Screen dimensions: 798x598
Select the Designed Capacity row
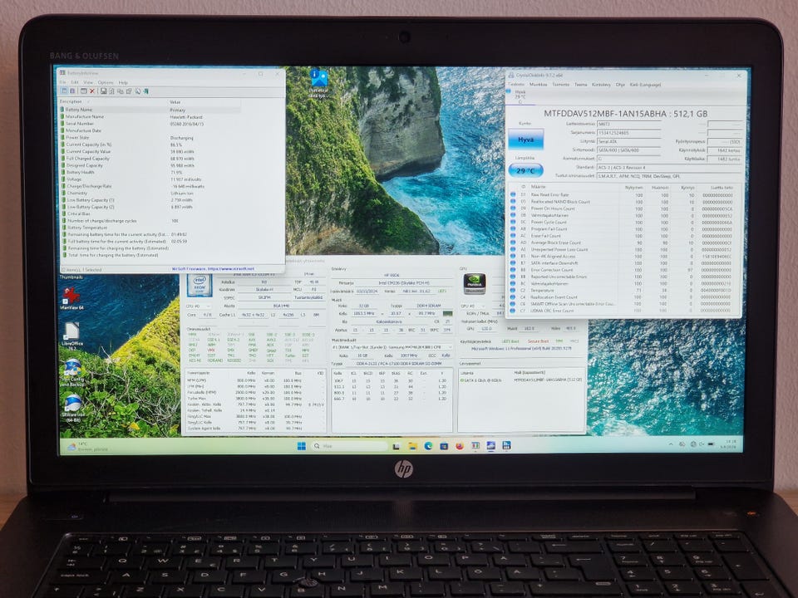point(150,165)
